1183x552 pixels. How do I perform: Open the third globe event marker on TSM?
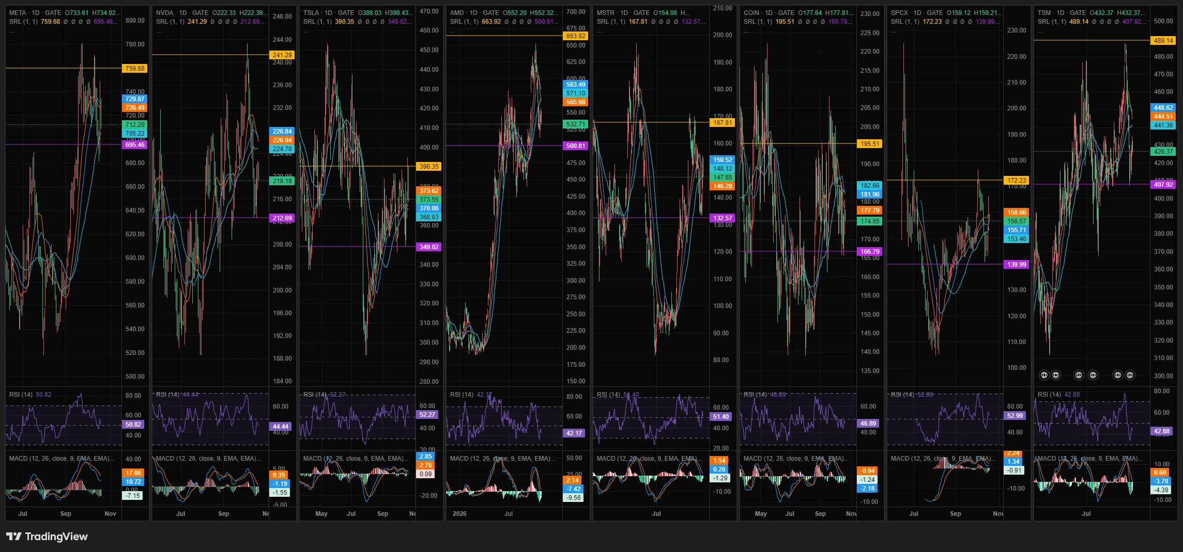click(x=1079, y=375)
